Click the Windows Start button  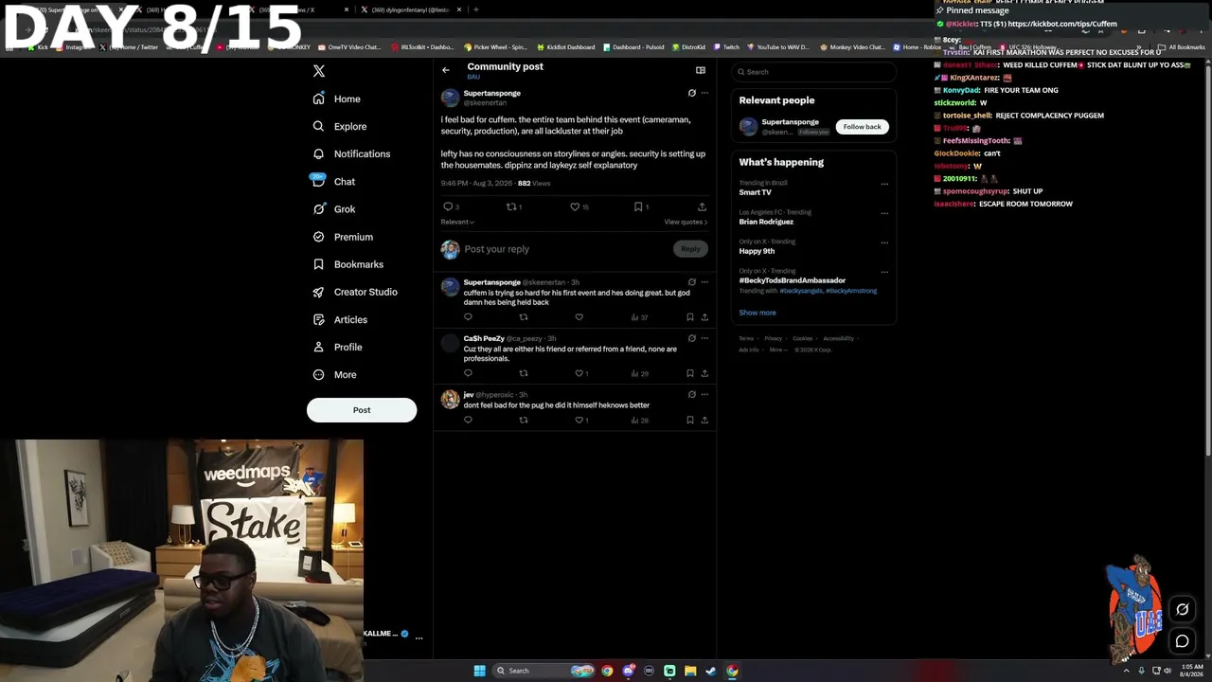479,671
